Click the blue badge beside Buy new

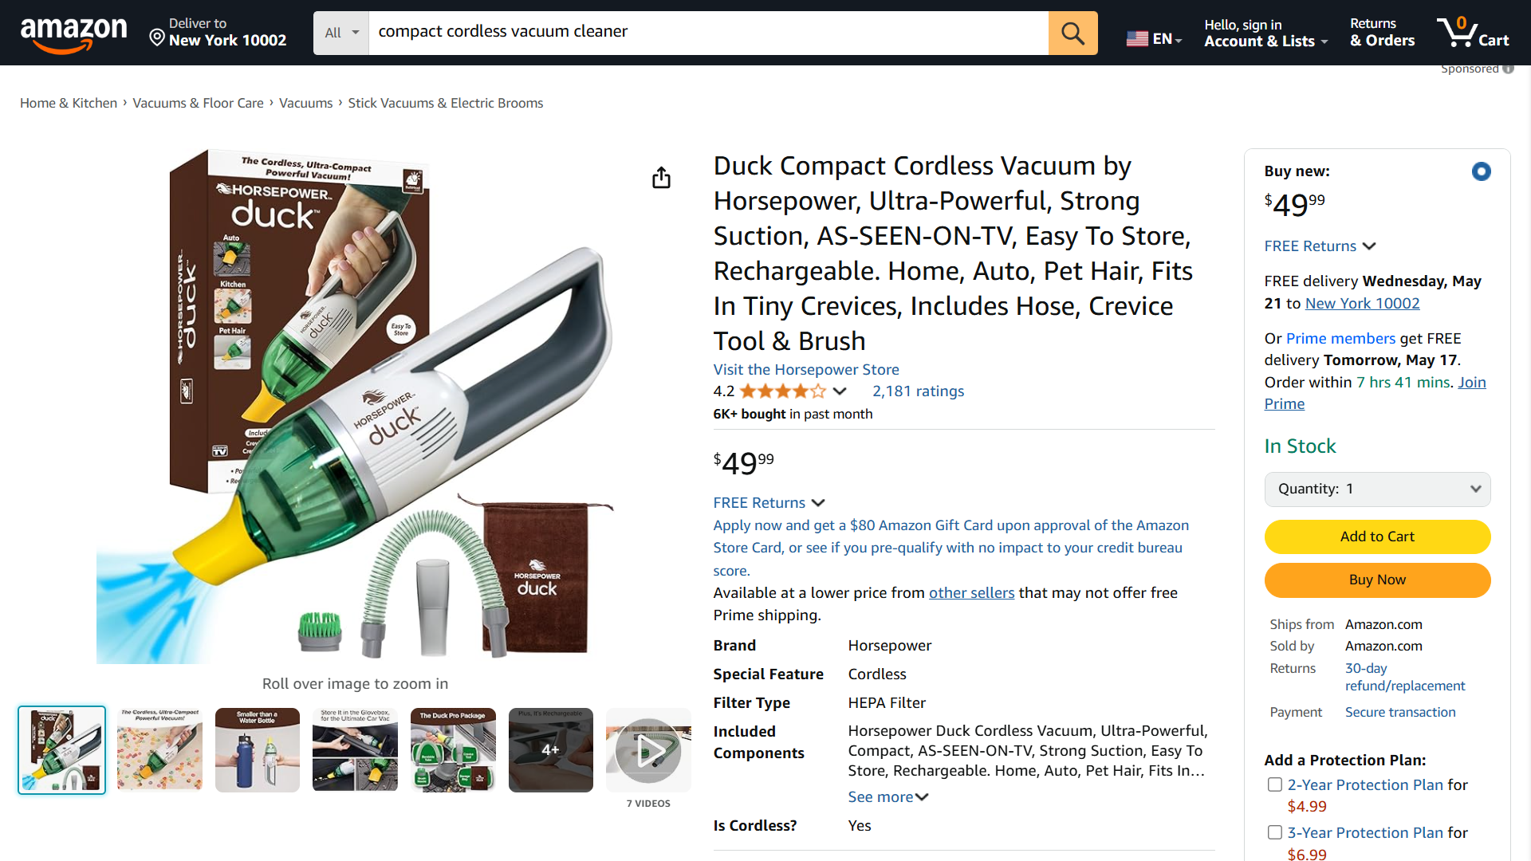coord(1482,171)
